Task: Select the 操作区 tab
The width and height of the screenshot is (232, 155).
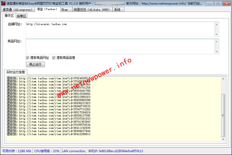Action: coord(9,16)
